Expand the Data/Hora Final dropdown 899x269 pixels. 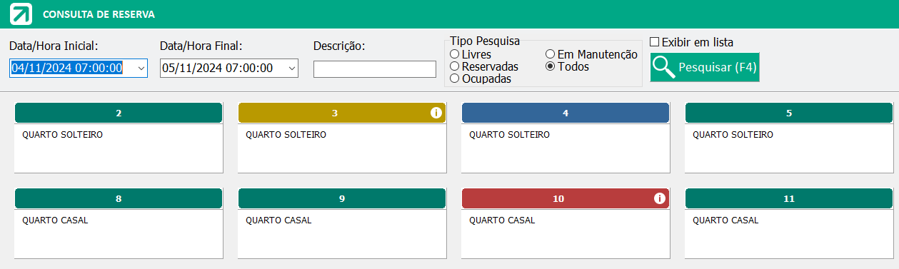pyautogui.click(x=291, y=68)
